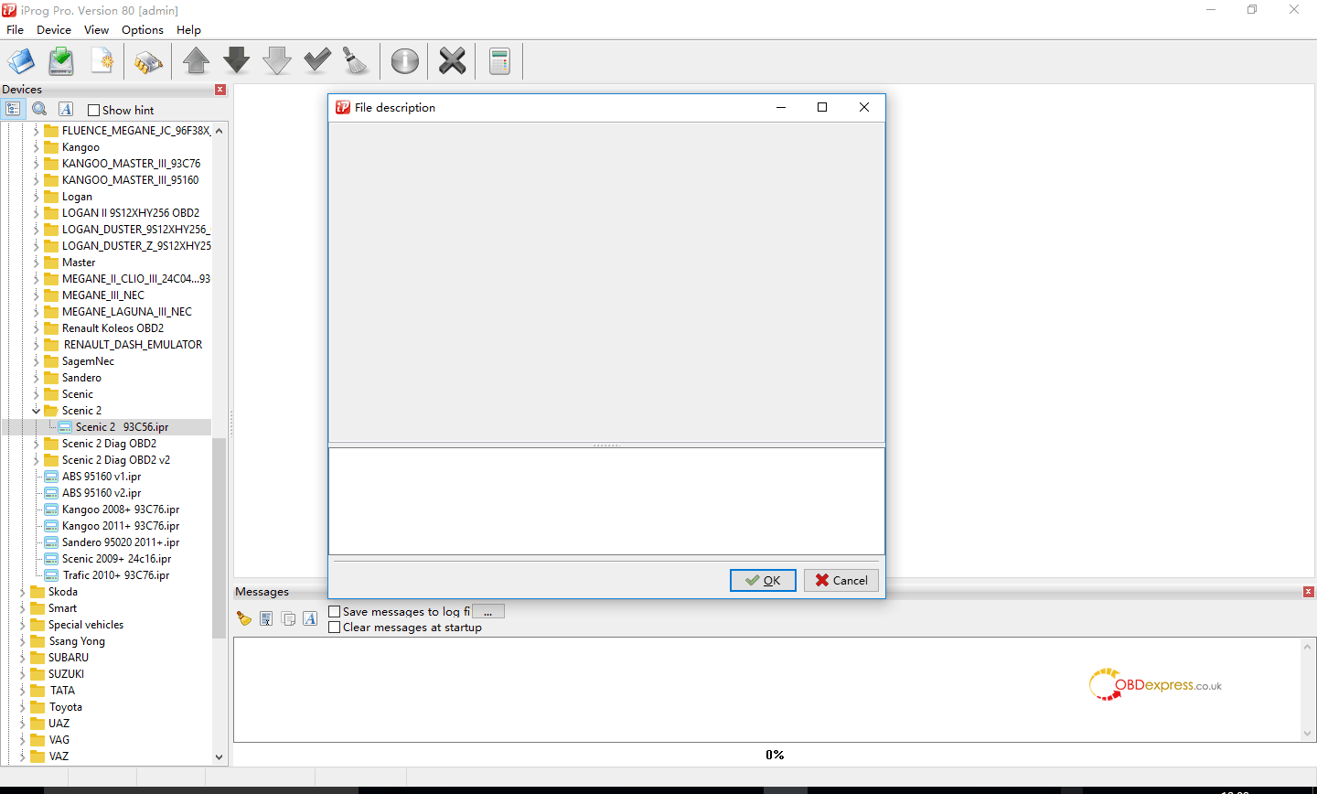Image resolution: width=1317 pixels, height=794 pixels.
Task: Select the SUBARU folder
Action: [x=69, y=658]
